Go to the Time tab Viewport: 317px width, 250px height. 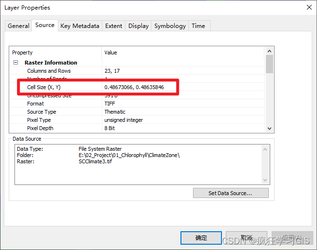(x=198, y=26)
